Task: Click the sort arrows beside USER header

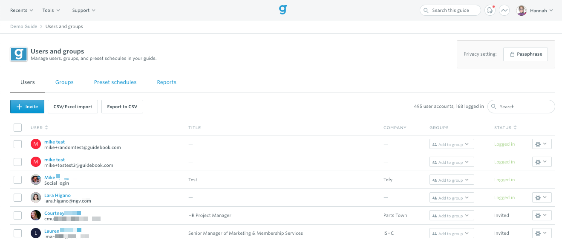Action: [x=46, y=127]
